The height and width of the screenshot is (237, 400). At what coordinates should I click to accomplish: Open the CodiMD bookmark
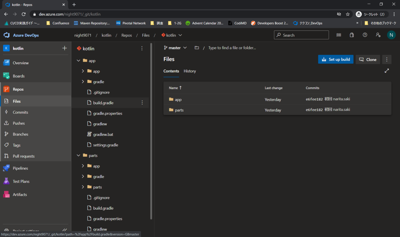(x=237, y=23)
